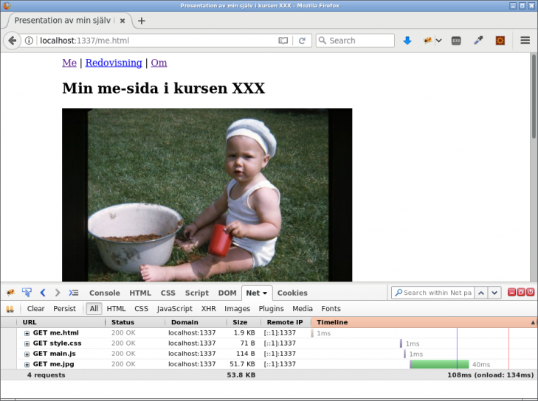Screen dimensions: 538x401
Task: Filter Net requests by Images
Action: point(237,309)
